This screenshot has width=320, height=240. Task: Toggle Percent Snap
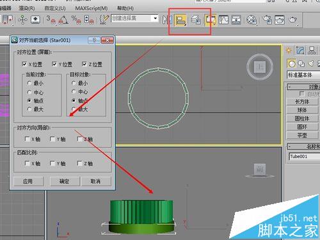point(76,20)
